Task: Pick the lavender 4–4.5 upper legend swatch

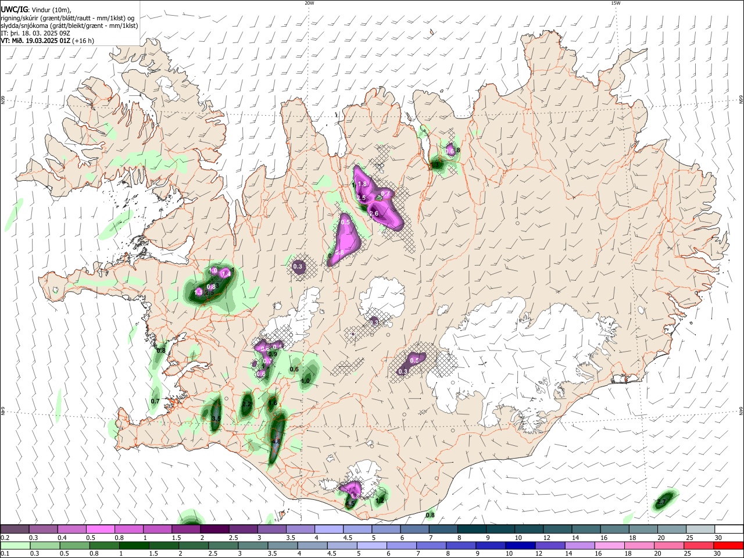Action: [x=329, y=529]
